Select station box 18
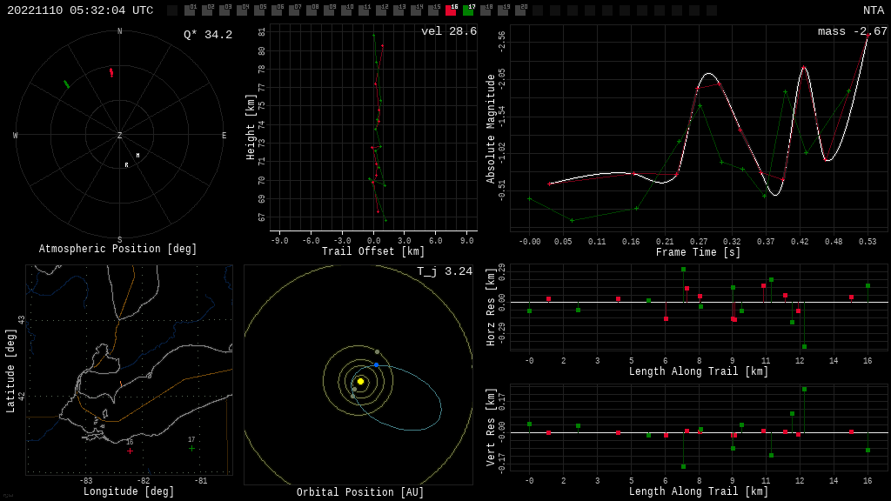The height and width of the screenshot is (501, 891). [x=486, y=10]
